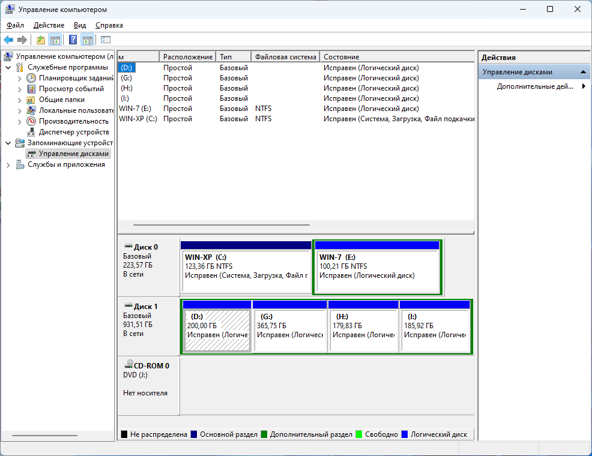Open the Действие menu
The height and width of the screenshot is (456, 592).
(x=49, y=25)
